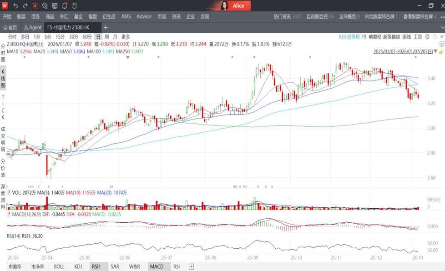Add a new tab with plus button
The image size is (445, 271).
coord(106,28)
